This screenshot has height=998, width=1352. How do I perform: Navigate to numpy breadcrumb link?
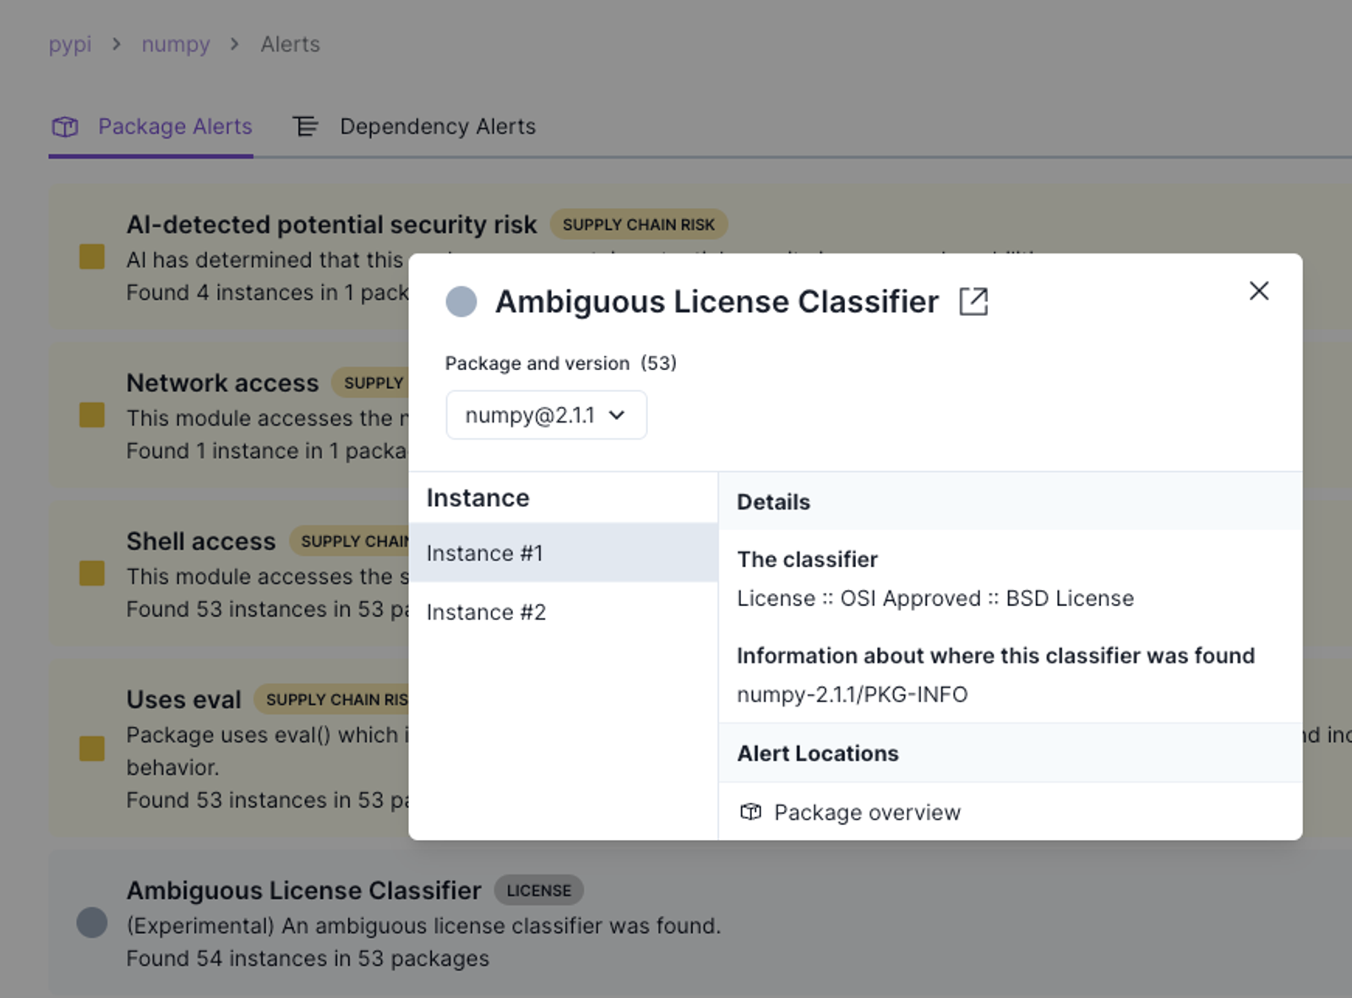tap(176, 44)
